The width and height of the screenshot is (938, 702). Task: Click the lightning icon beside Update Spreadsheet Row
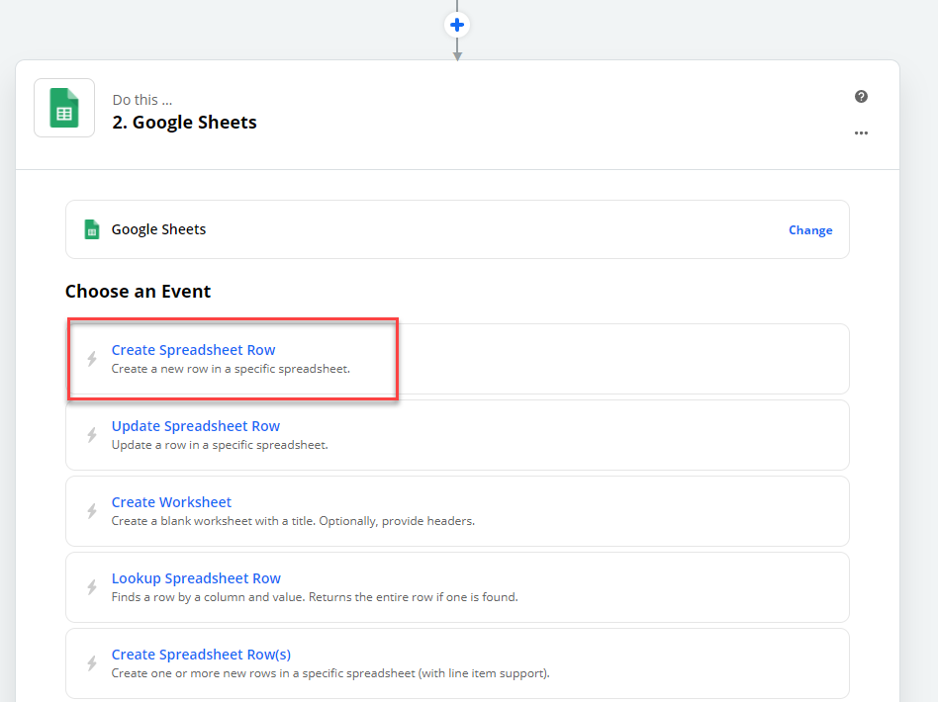click(91, 433)
